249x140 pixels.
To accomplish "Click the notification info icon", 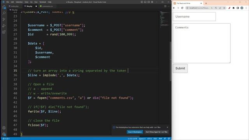I will (x=114, y=127).
